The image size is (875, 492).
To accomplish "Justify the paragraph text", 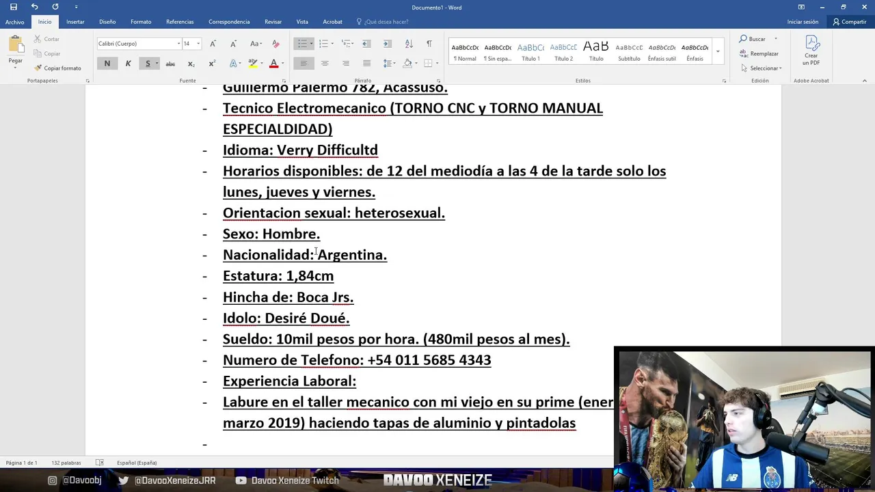I will click(x=366, y=64).
